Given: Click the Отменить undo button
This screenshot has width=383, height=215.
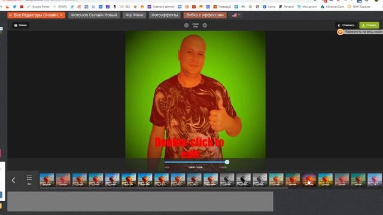Looking at the screenshot, I should click(346, 25).
